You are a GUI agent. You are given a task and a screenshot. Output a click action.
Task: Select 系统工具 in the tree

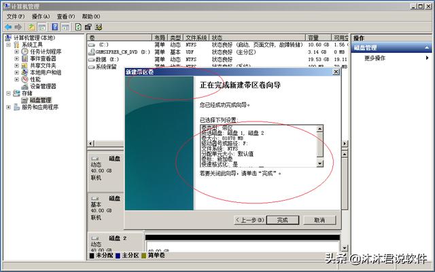click(x=32, y=45)
